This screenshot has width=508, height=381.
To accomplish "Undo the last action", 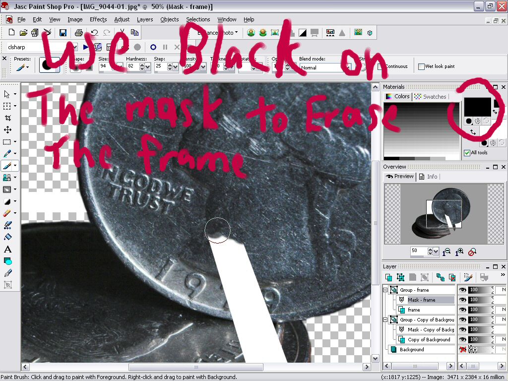I will click(x=94, y=32).
